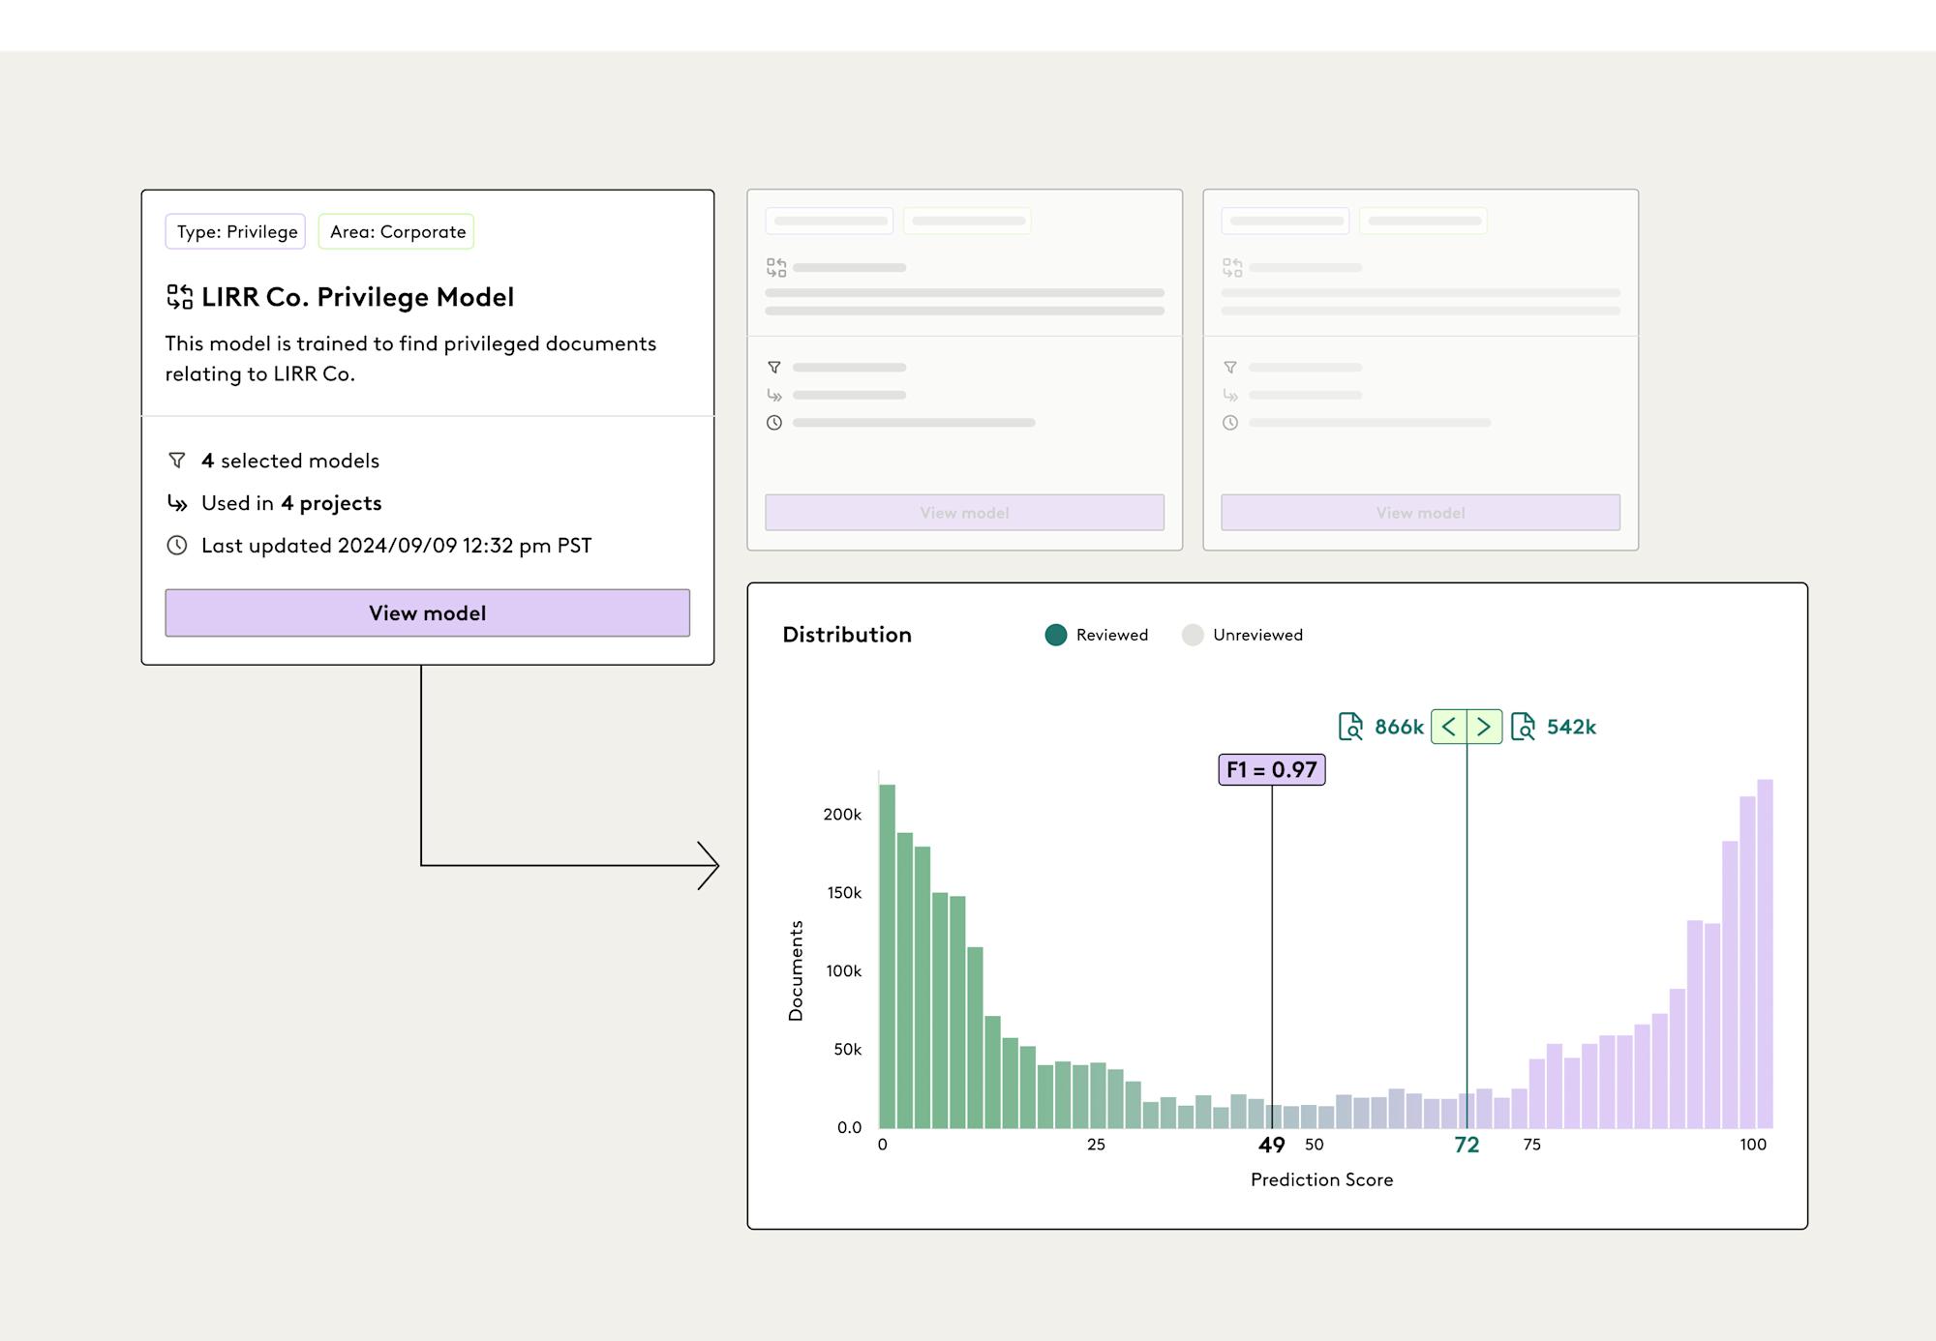Click the model icon on the right placeholder card
The height and width of the screenshot is (1341, 1936).
click(x=1232, y=267)
